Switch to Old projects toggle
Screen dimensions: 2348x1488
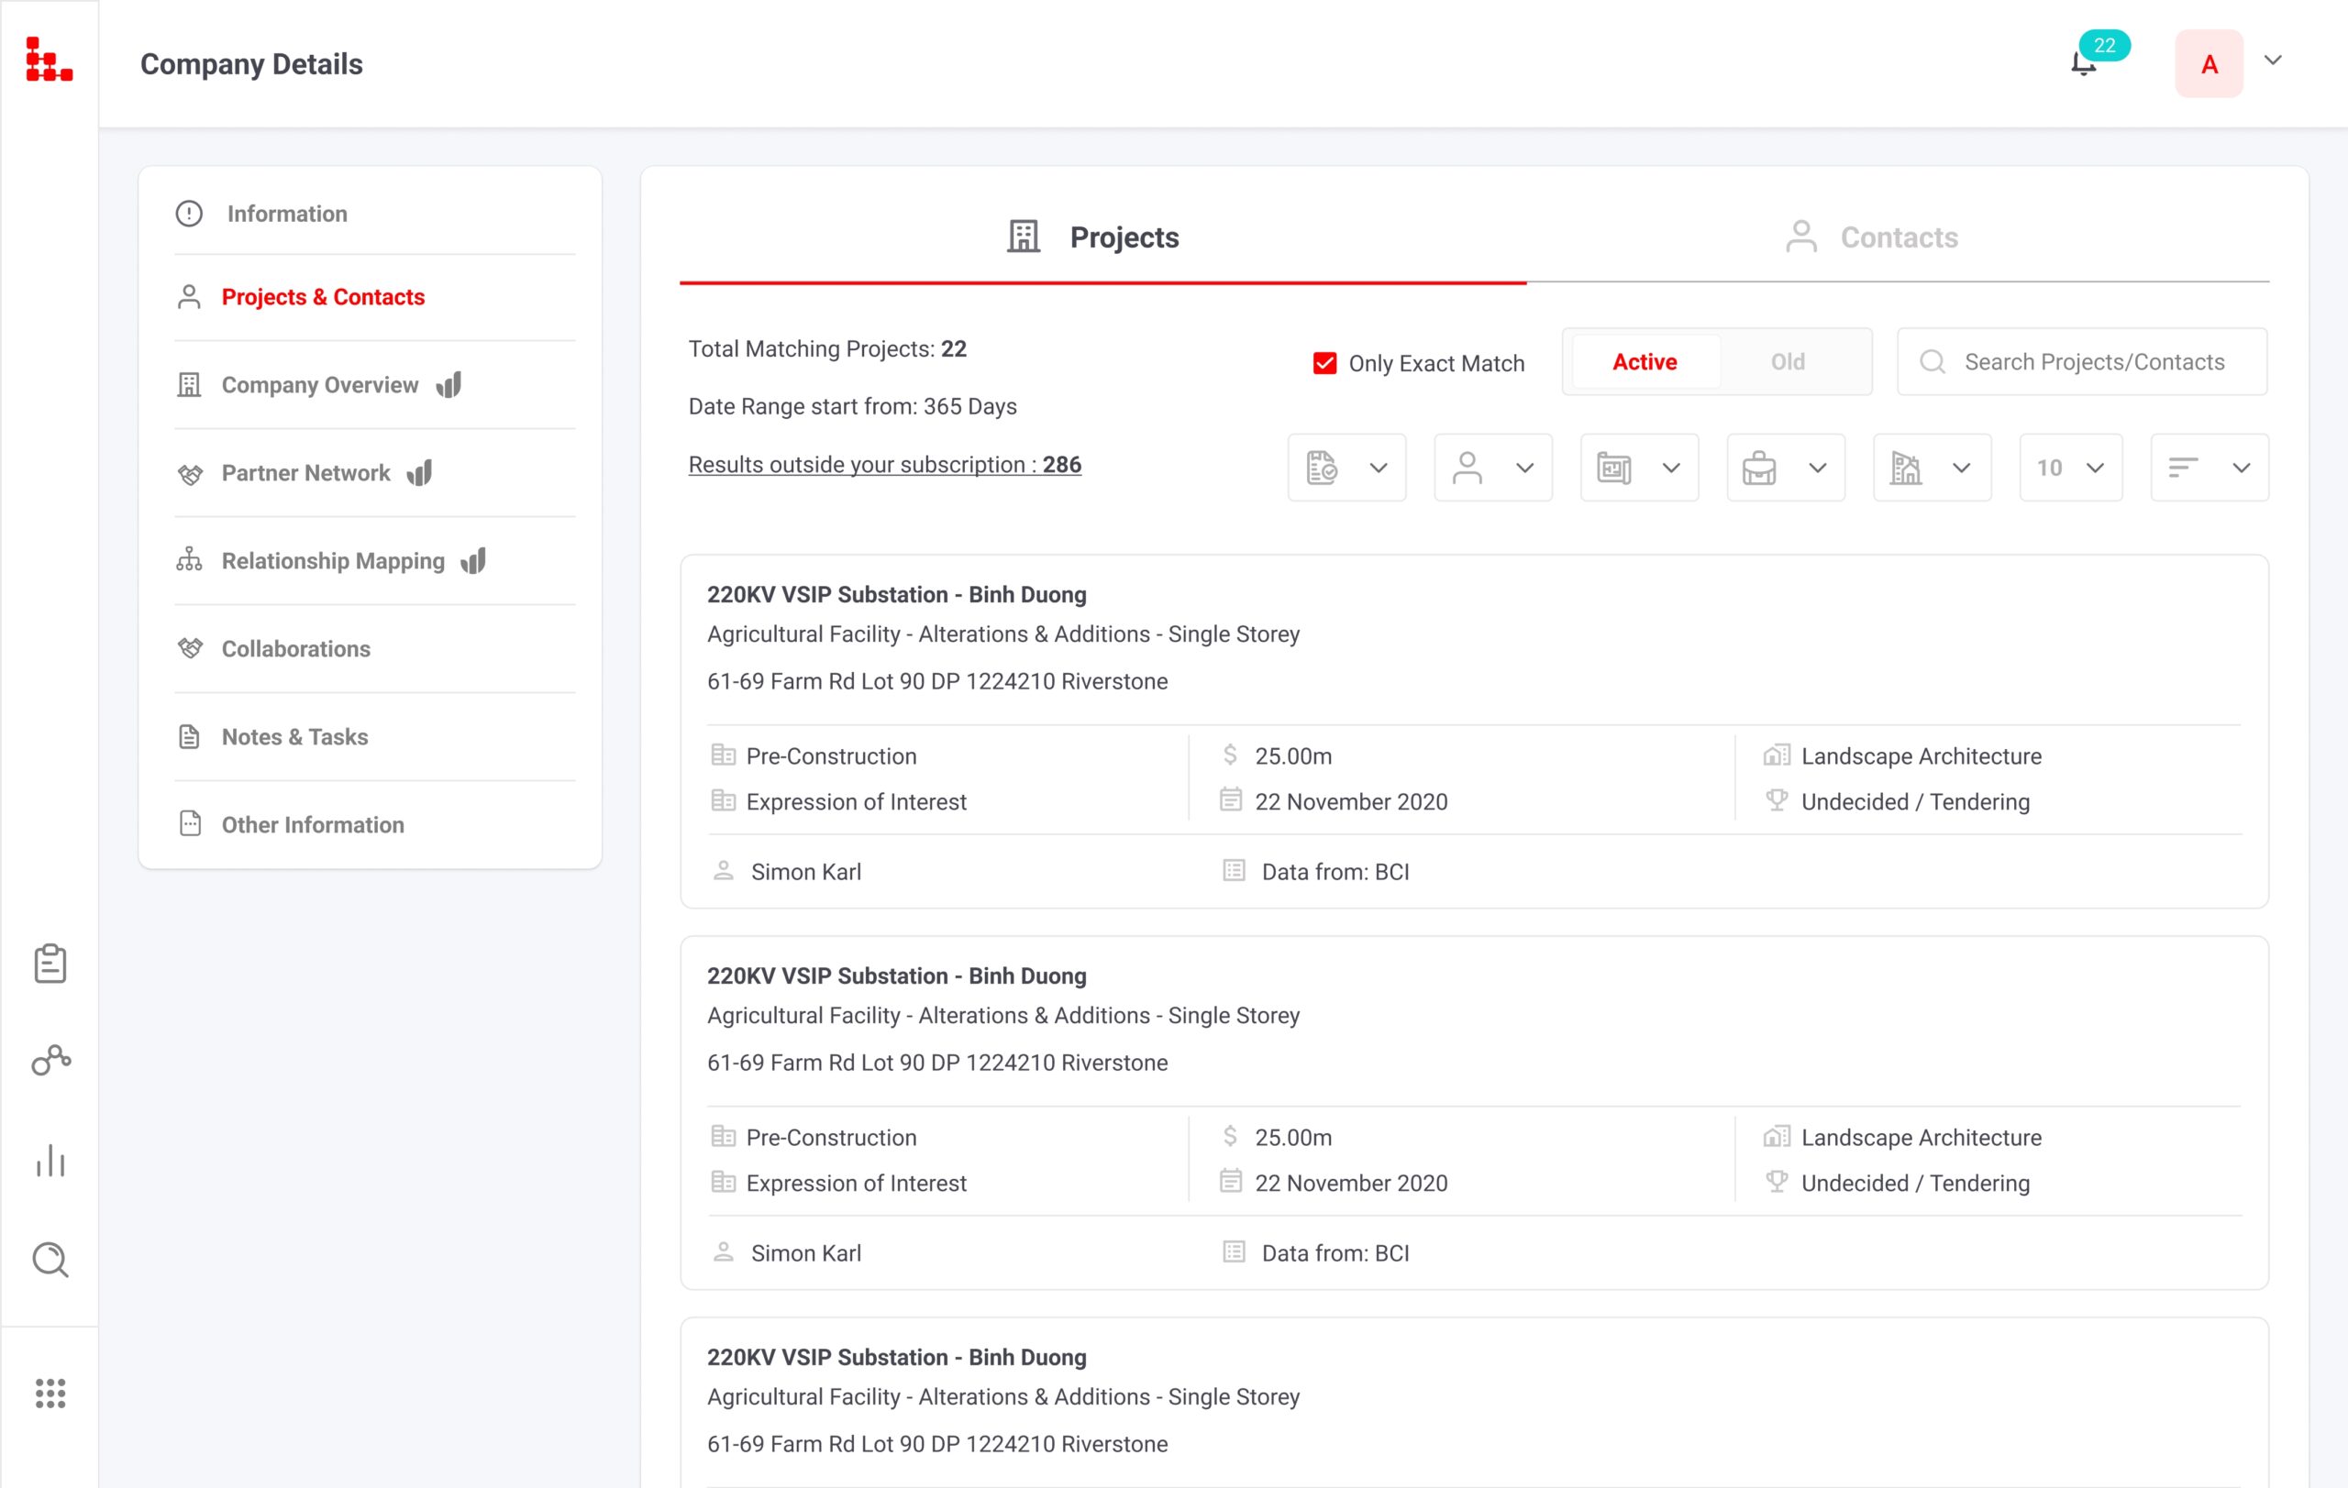point(1788,361)
